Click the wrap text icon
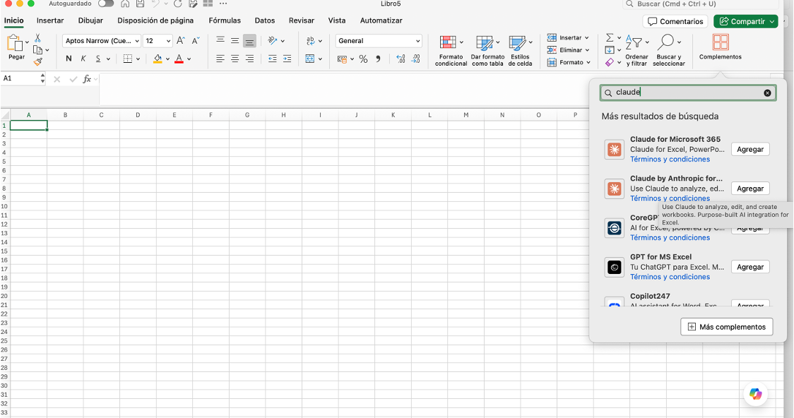The height and width of the screenshot is (418, 794). click(x=310, y=40)
